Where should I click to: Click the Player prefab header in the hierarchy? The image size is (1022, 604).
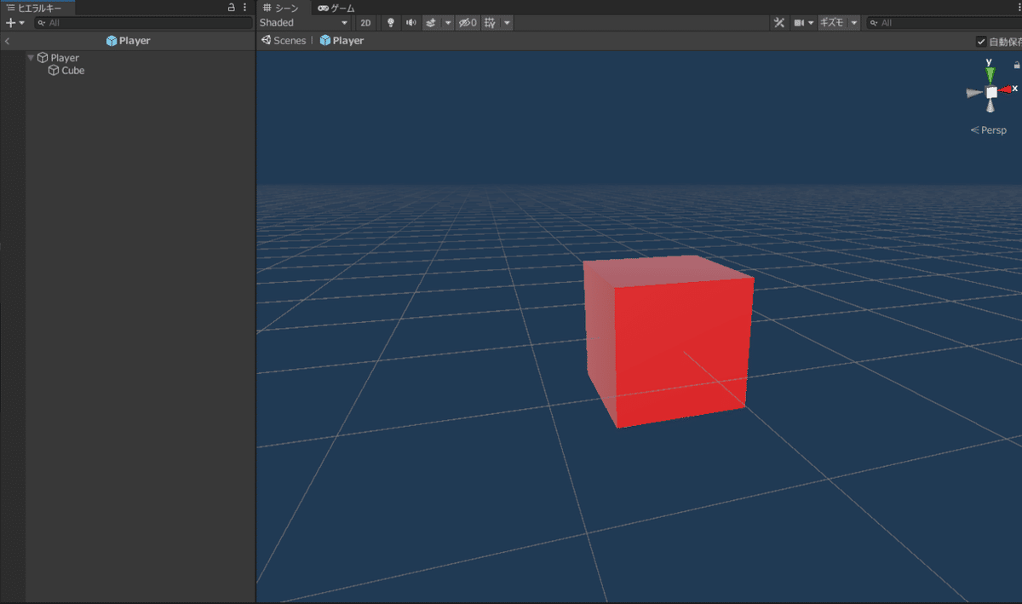pyautogui.click(x=128, y=41)
